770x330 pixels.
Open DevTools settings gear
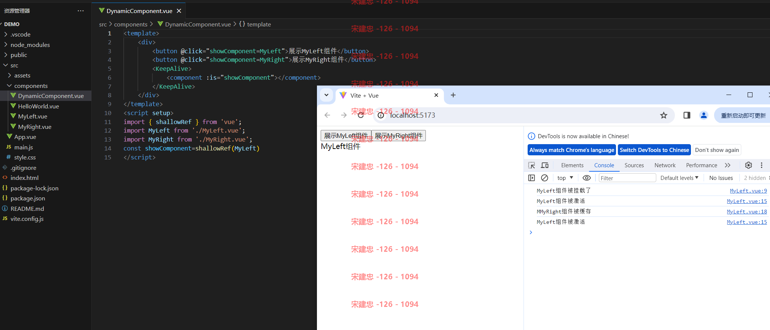pos(748,165)
